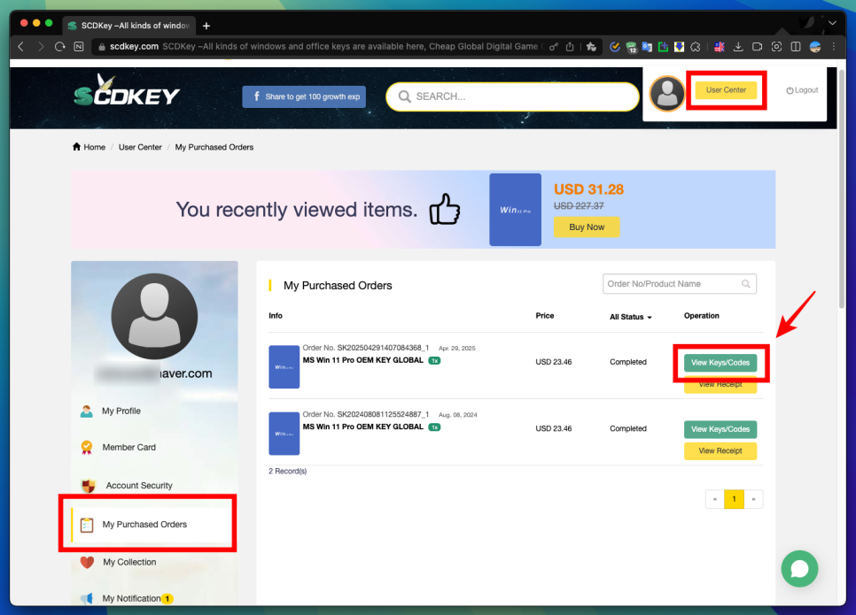This screenshot has height=615, width=856.
Task: Click the thumbs up icon in banner
Action: (444, 210)
